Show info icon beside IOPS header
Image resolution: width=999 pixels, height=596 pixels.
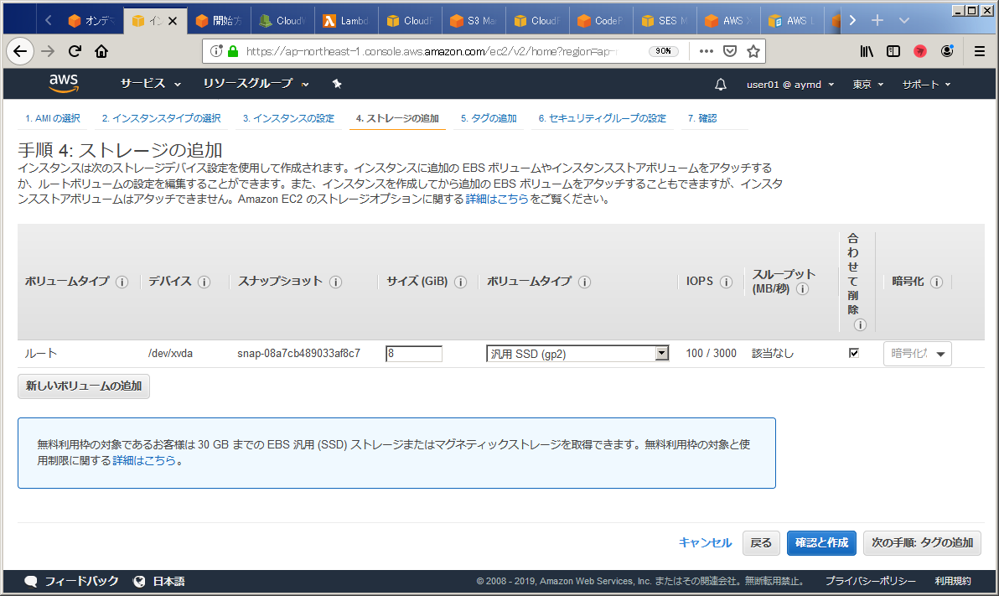[727, 282]
